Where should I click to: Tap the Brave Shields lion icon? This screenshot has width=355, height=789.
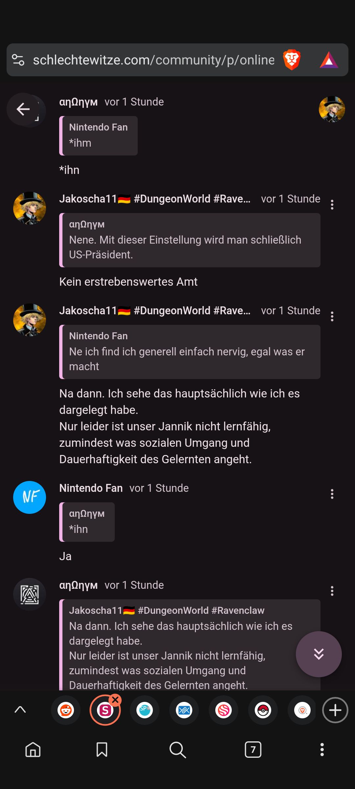click(292, 60)
